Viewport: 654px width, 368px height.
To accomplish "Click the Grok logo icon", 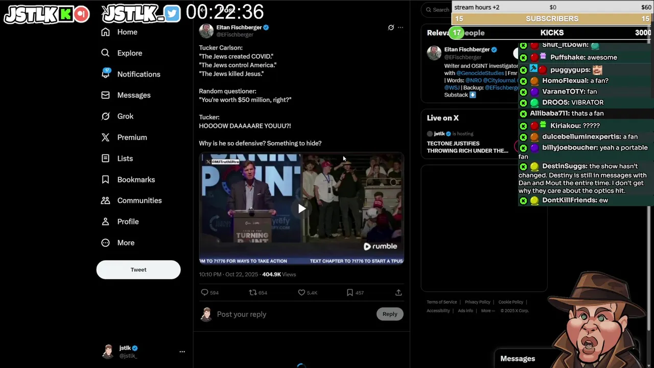I will 105,116.
